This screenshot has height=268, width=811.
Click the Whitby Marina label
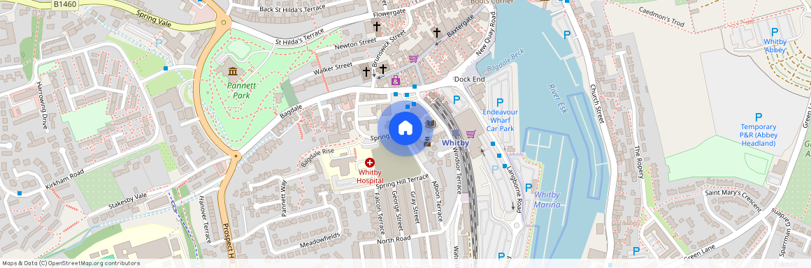547,200
